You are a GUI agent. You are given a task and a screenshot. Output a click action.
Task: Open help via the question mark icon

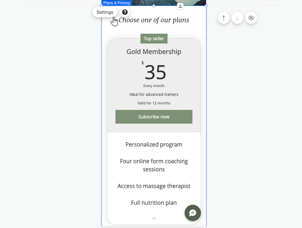(x=125, y=12)
